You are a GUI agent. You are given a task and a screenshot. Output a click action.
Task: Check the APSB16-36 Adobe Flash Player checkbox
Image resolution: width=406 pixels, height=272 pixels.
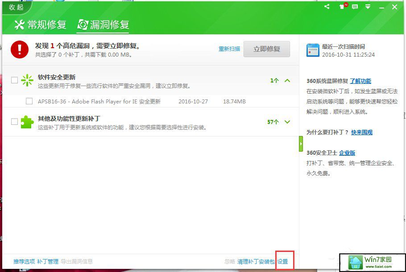(29, 101)
